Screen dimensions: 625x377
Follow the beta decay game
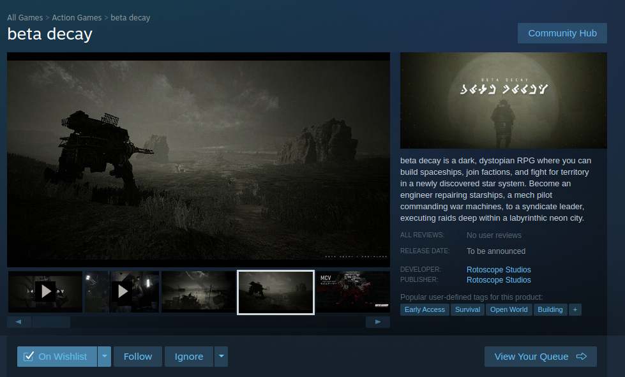coord(138,357)
